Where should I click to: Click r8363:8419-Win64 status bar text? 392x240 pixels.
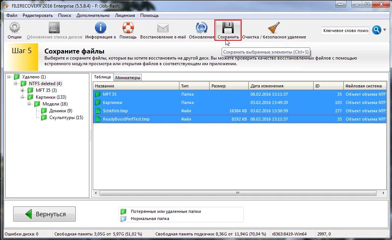point(289,234)
